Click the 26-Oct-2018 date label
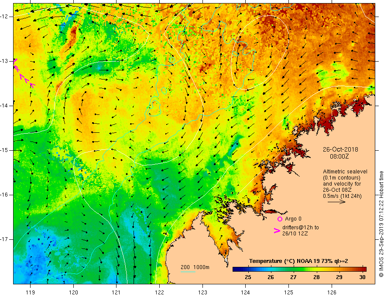The width and height of the screenshot is (384, 297). click(x=340, y=149)
